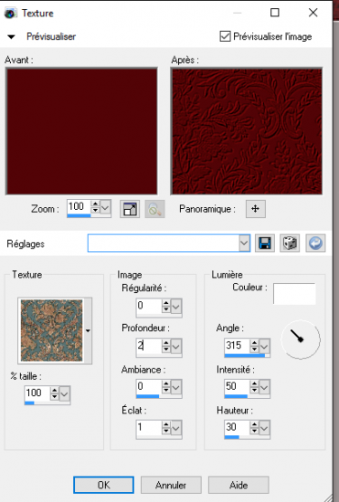The height and width of the screenshot is (502, 339).
Task: Open the Ambiance dropdown arrow
Action: (x=175, y=387)
